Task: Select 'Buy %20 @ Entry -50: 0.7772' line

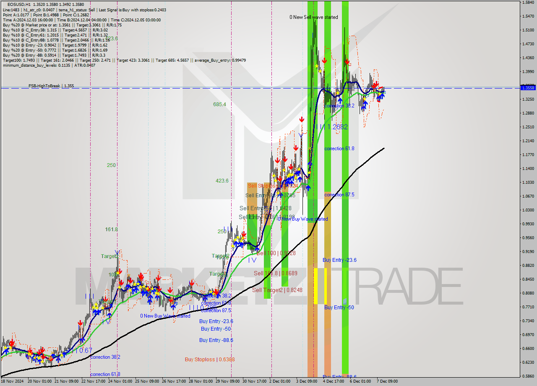Action: coord(55,50)
